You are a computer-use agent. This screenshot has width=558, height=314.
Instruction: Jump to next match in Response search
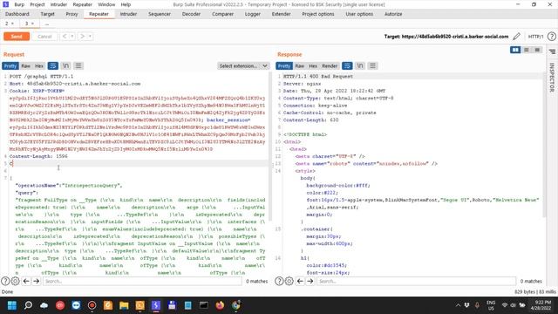[x=310, y=281]
